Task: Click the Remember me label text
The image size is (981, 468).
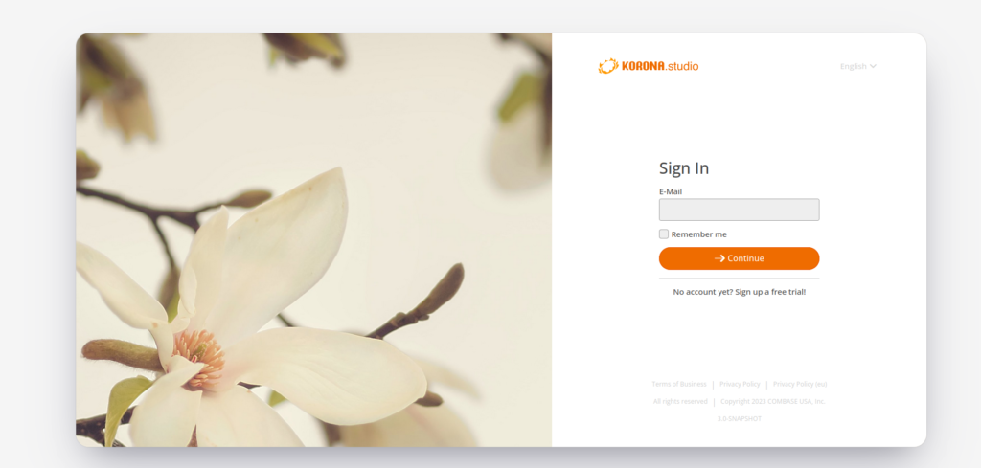Action: [698, 234]
